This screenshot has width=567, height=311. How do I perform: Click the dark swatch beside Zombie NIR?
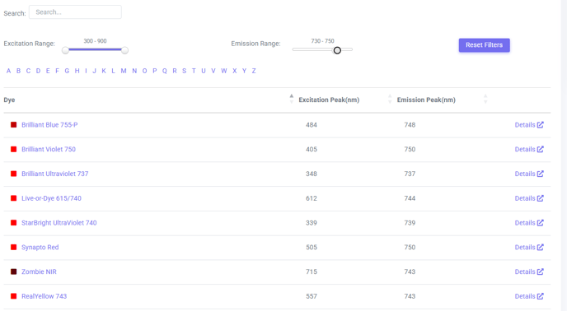coord(14,272)
